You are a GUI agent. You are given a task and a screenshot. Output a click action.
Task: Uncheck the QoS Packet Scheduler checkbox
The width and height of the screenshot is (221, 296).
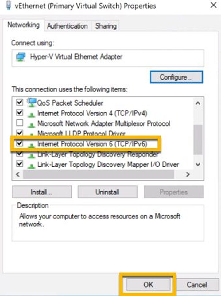click(x=20, y=102)
